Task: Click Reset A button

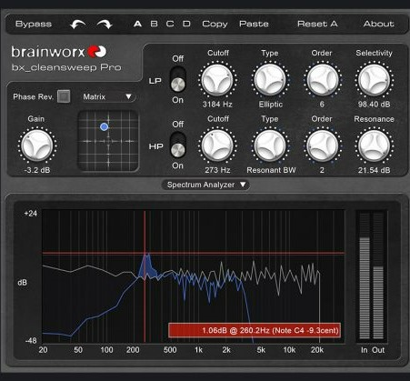Action: pos(317,24)
